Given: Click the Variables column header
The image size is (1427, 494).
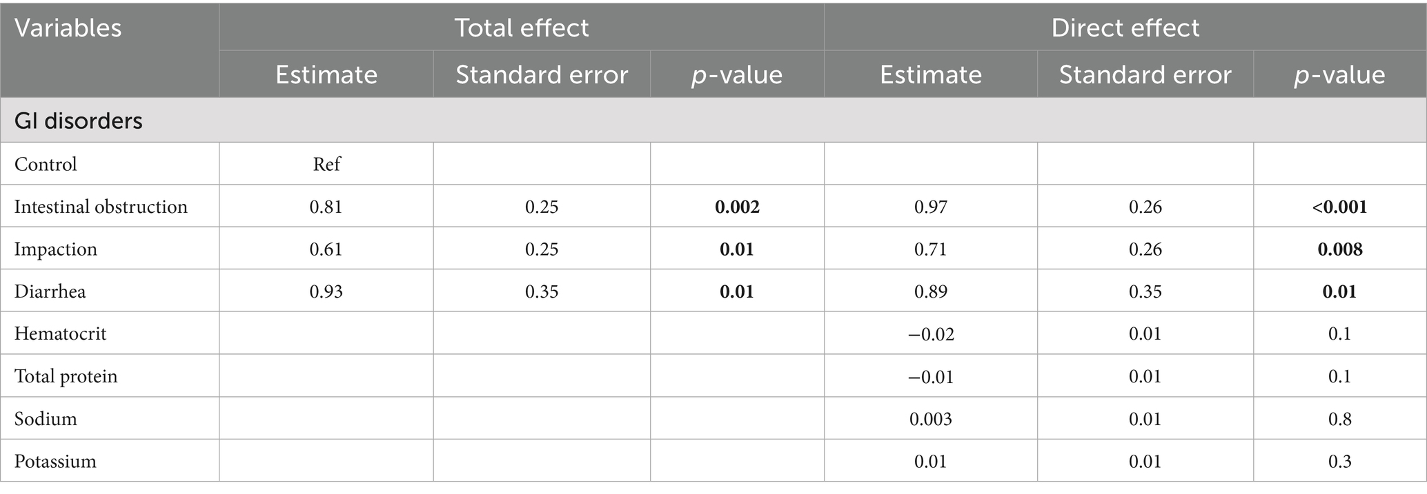Looking at the screenshot, I should 68,28.
